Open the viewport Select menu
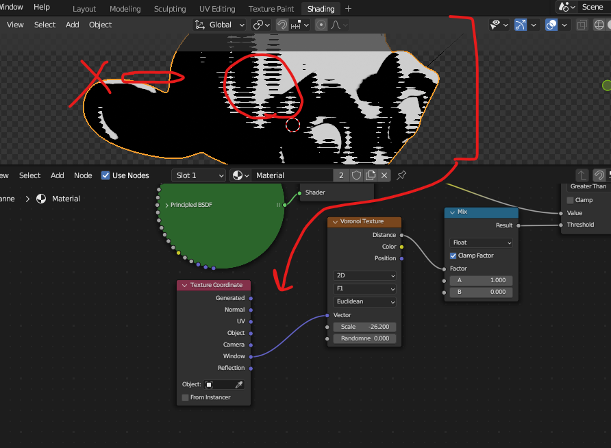 tap(45, 25)
